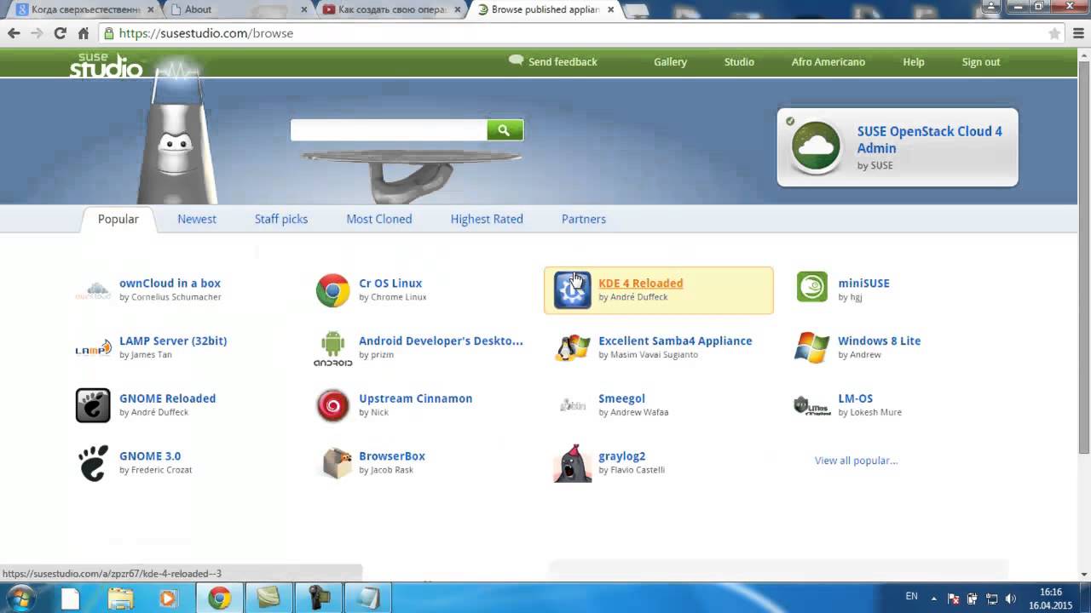This screenshot has width=1091, height=613.
Task: Click the appliance search input field
Action: (389, 130)
